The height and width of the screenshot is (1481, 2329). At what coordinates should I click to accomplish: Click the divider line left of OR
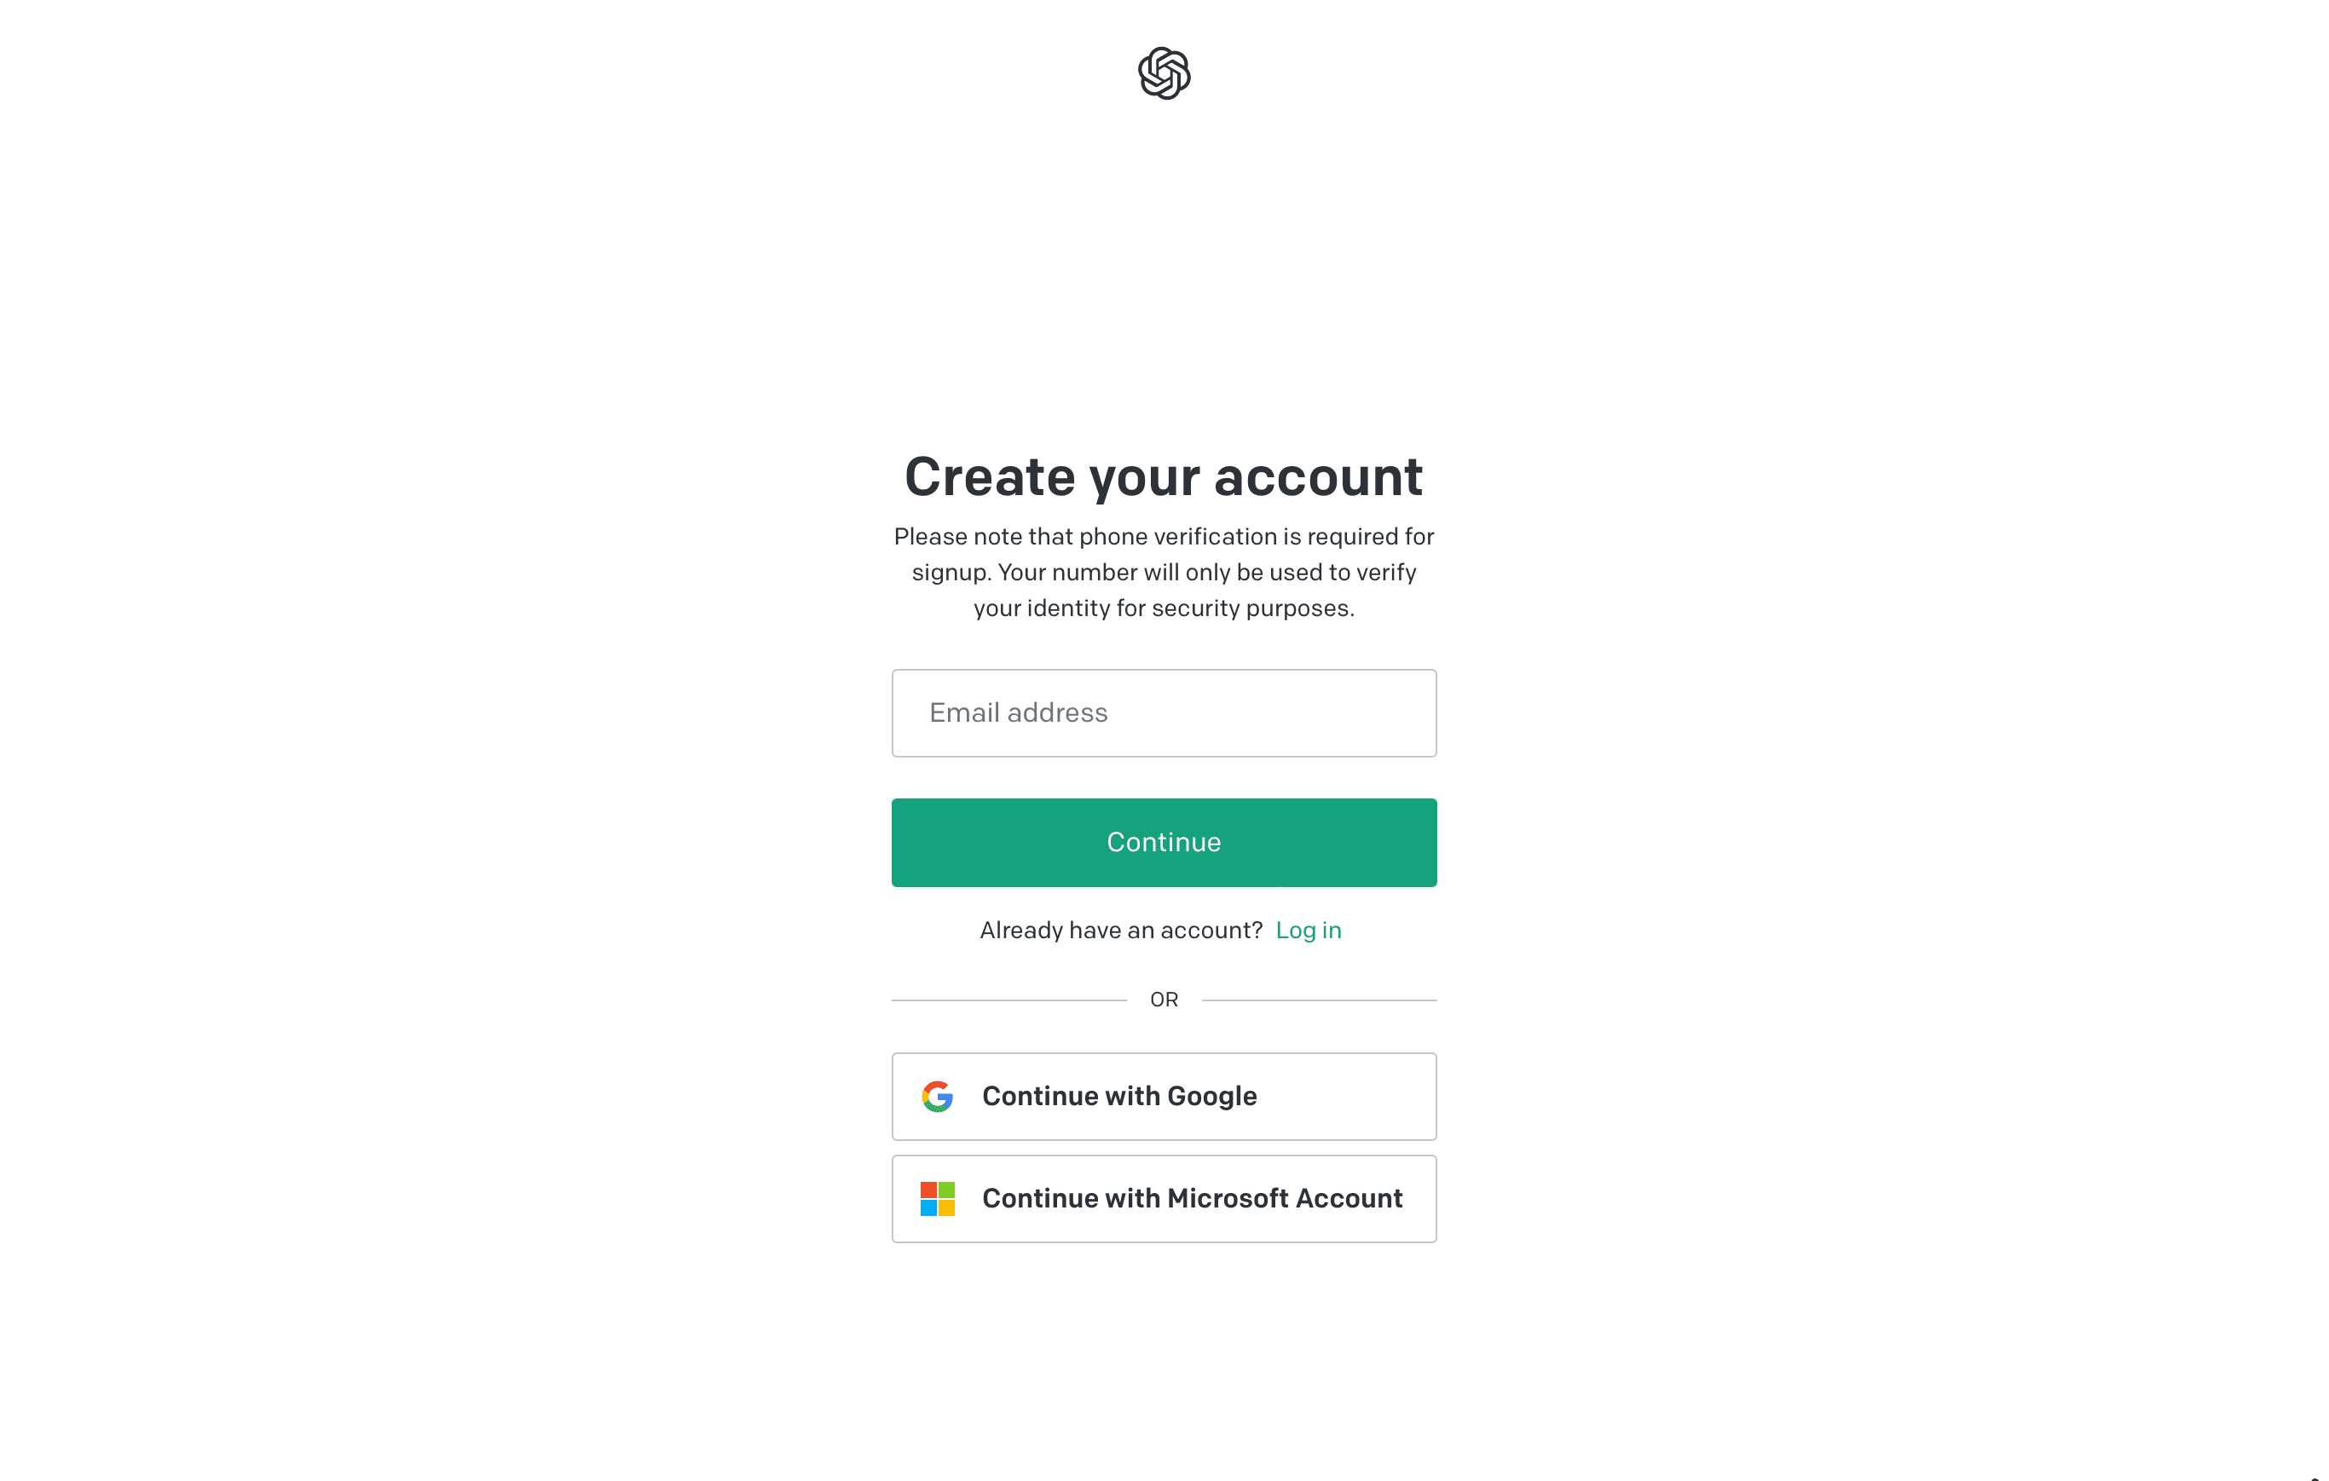[1008, 1000]
